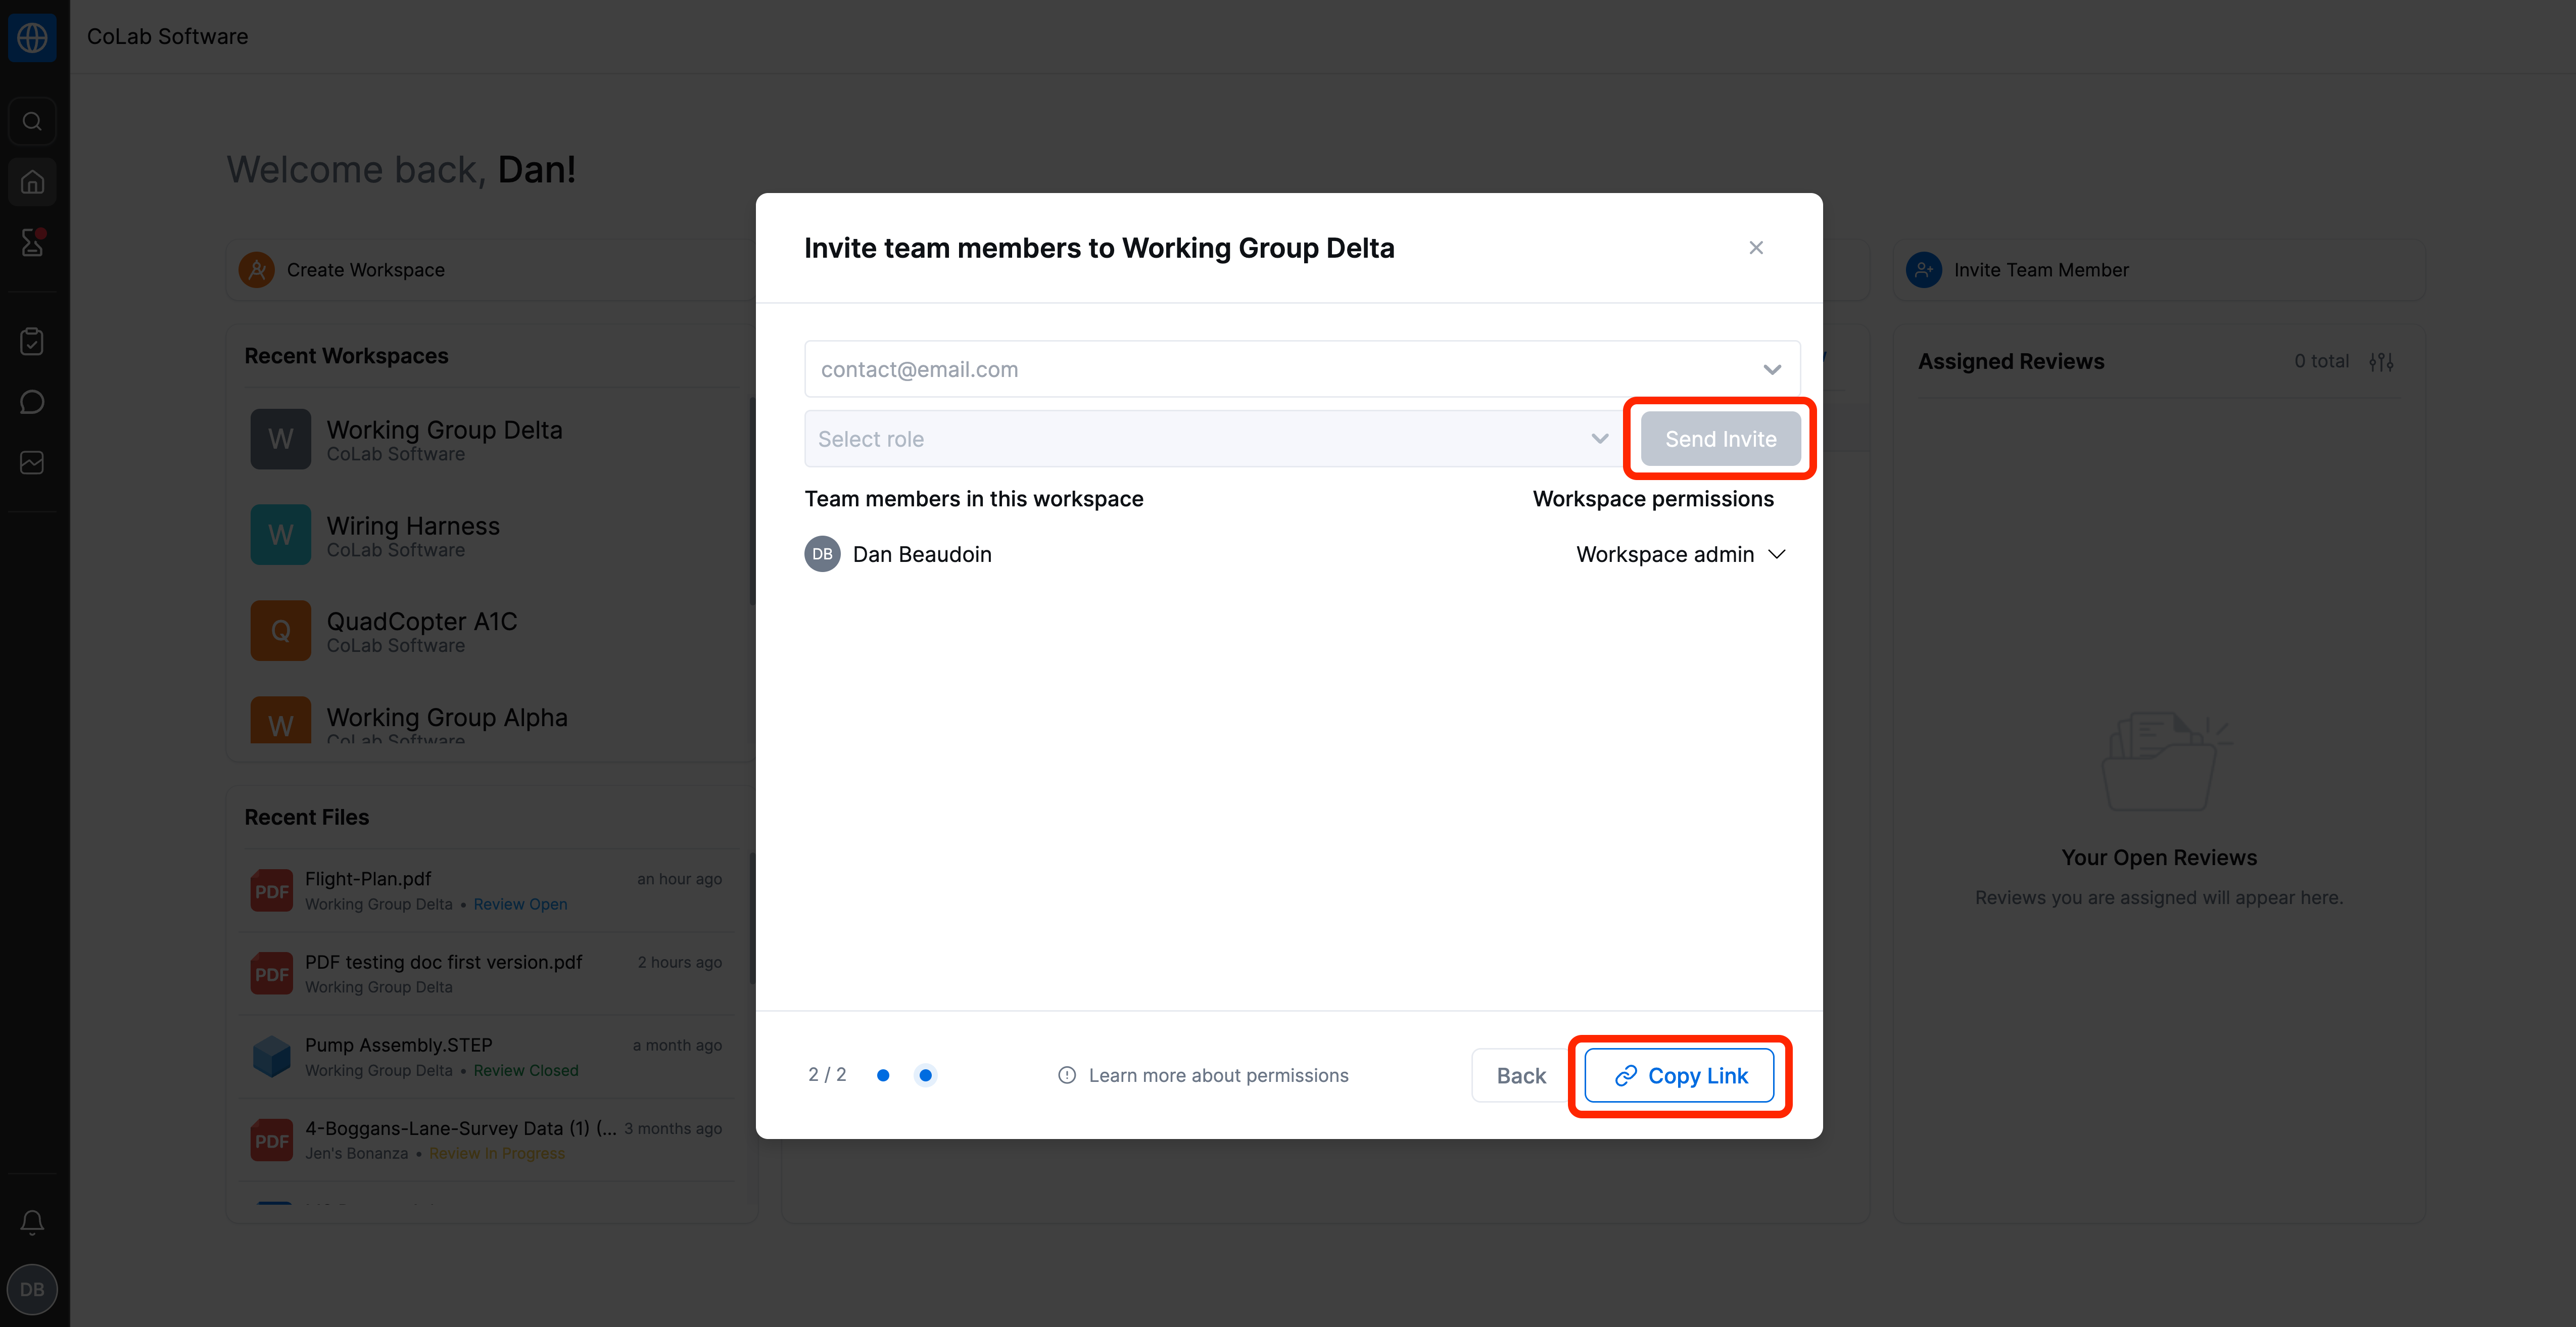Screen dimensions: 2576x1327
Task: Click the info icon beside permissions link
Action: point(1067,1075)
